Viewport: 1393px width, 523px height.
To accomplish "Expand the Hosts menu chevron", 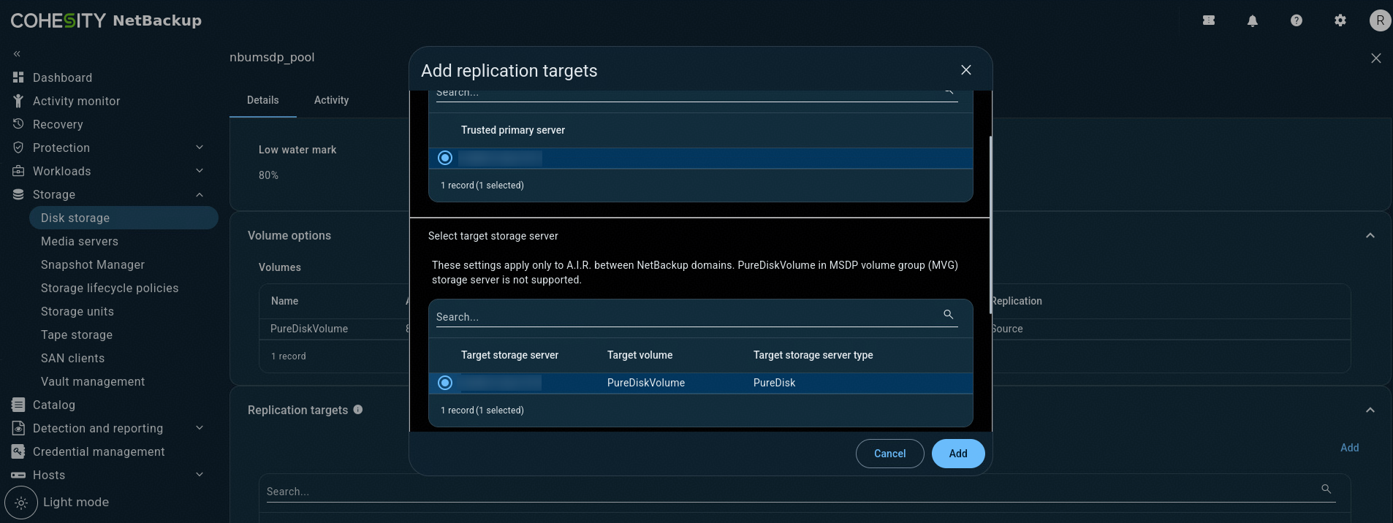I will tap(200, 475).
